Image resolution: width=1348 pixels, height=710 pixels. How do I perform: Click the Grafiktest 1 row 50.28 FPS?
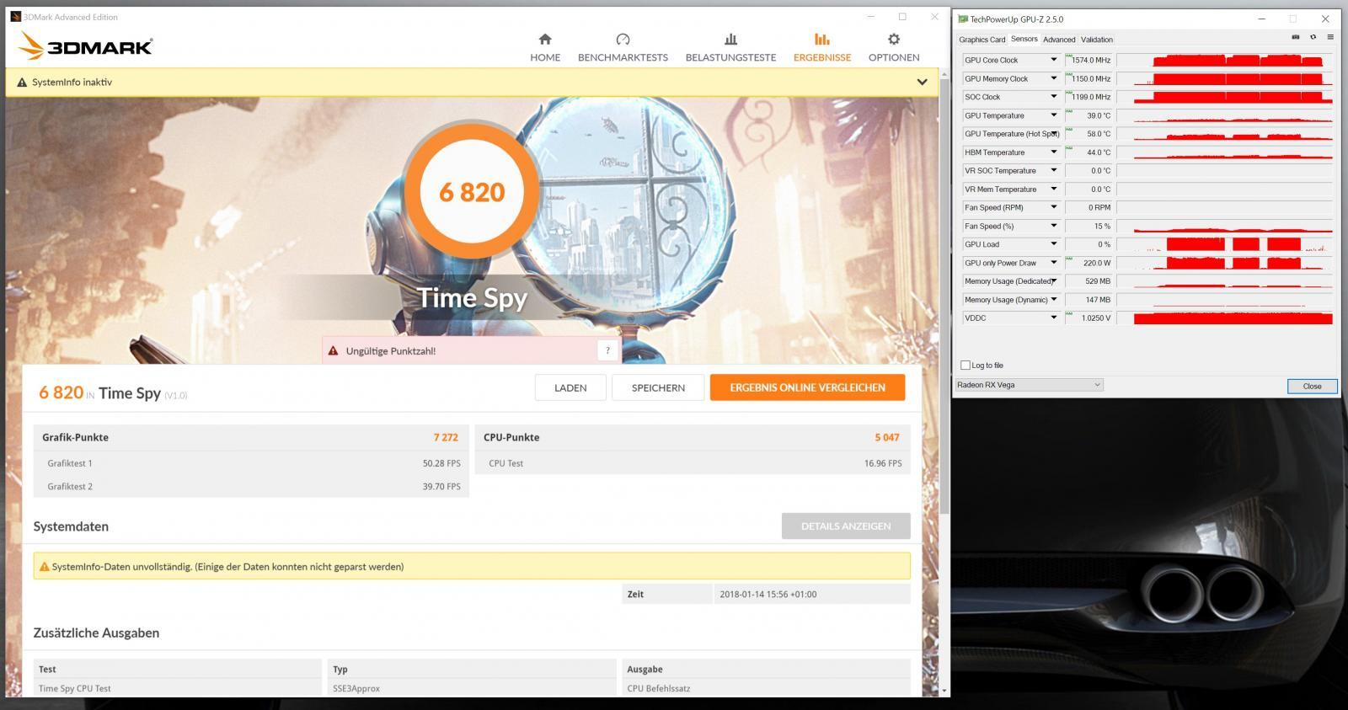click(251, 463)
